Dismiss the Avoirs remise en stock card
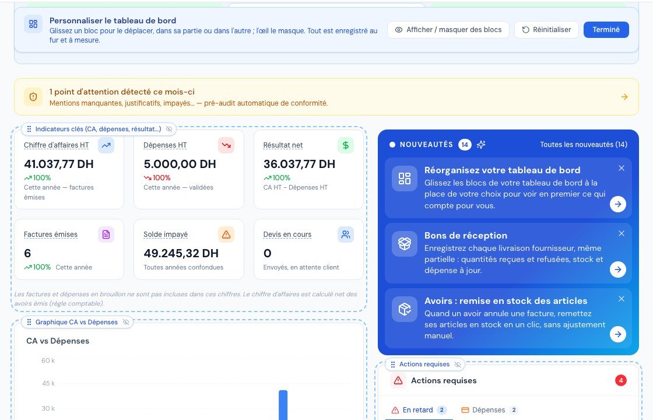653x420 pixels. 622,299
